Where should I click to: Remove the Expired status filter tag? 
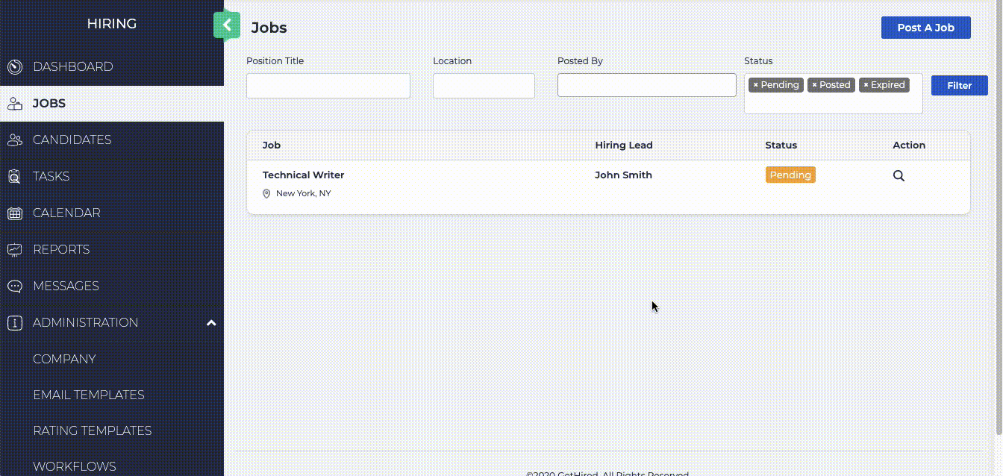pos(866,85)
